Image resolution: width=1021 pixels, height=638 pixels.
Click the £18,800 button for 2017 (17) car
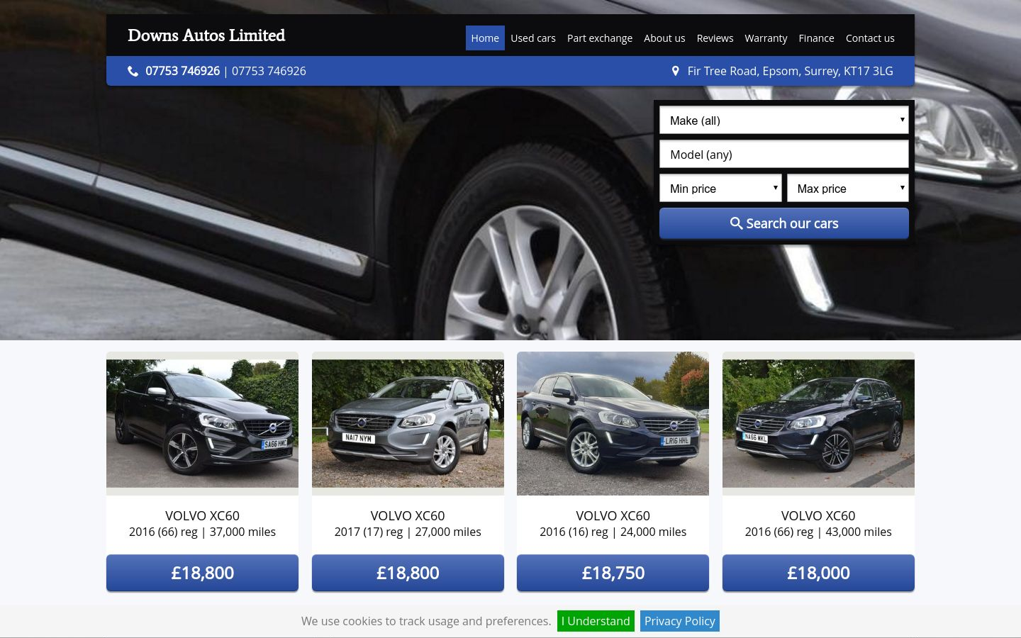[408, 573]
